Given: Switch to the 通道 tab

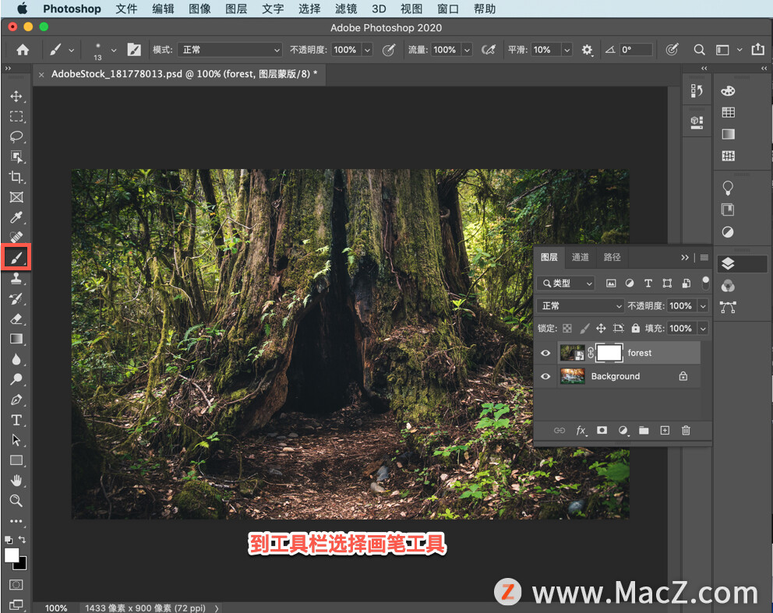Looking at the screenshot, I should (581, 257).
